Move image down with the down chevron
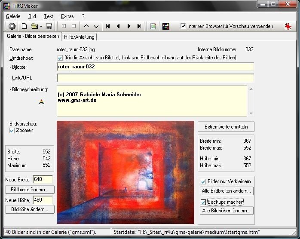Image resolution: width=300 pixels, height=239 pixels. coord(96,26)
